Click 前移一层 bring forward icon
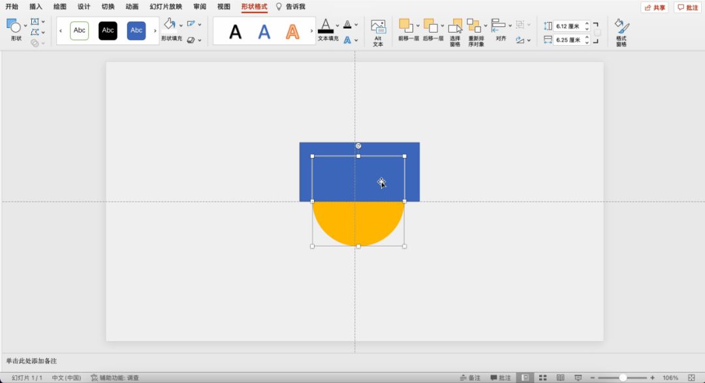This screenshot has height=383, width=705. (x=405, y=25)
